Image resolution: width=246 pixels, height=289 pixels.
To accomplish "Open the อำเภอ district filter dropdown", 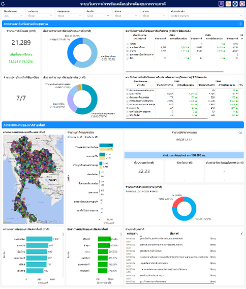I will [x=126, y=16].
